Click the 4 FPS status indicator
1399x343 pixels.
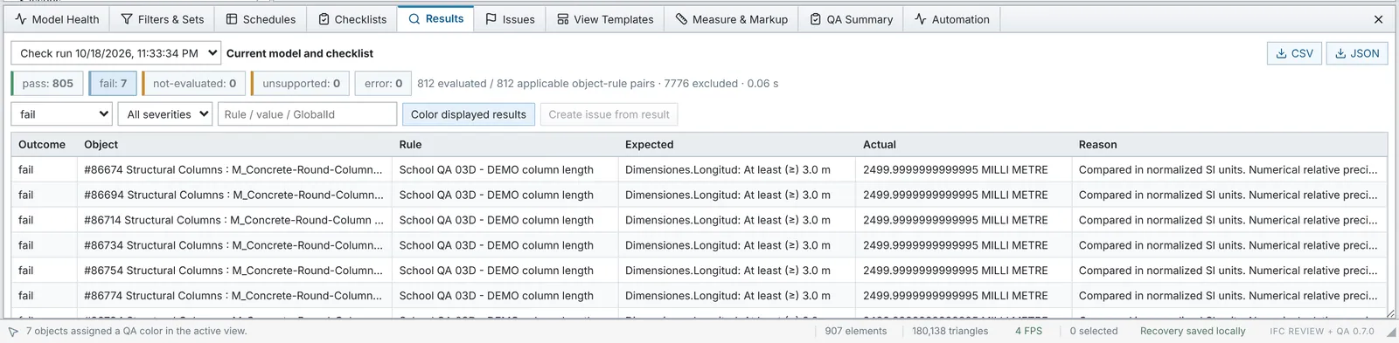[1028, 332]
